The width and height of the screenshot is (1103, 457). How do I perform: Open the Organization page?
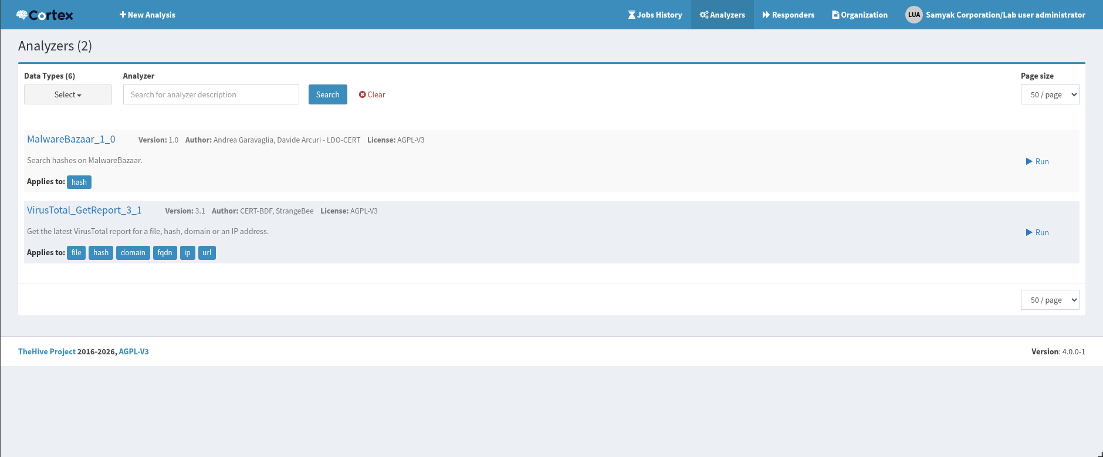coord(860,15)
